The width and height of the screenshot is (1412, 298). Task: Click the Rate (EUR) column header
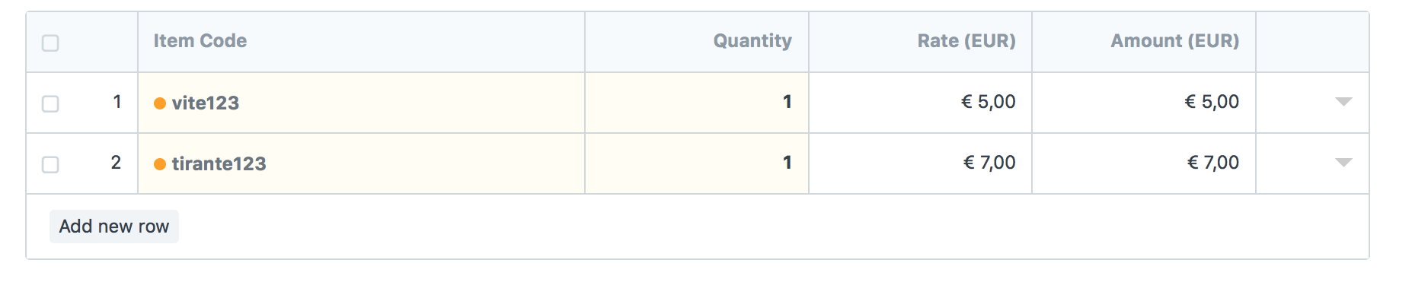point(966,41)
